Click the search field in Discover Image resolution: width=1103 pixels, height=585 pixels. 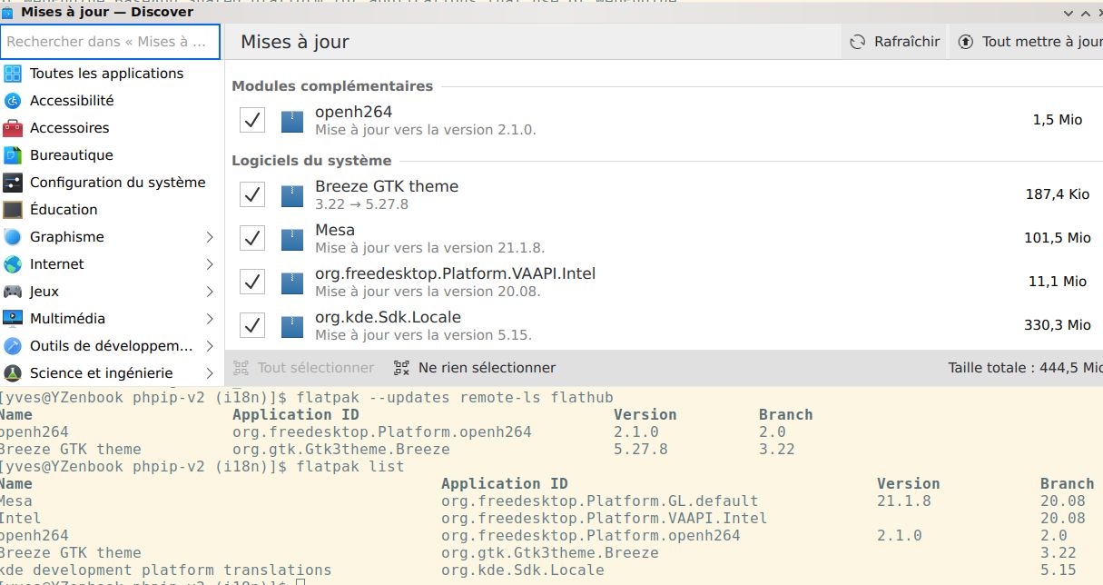point(111,42)
